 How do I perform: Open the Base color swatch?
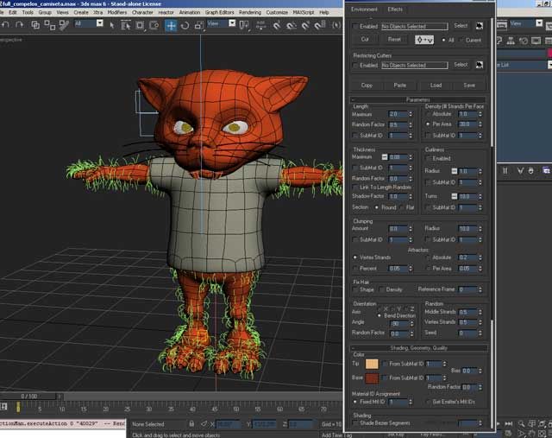tap(372, 378)
